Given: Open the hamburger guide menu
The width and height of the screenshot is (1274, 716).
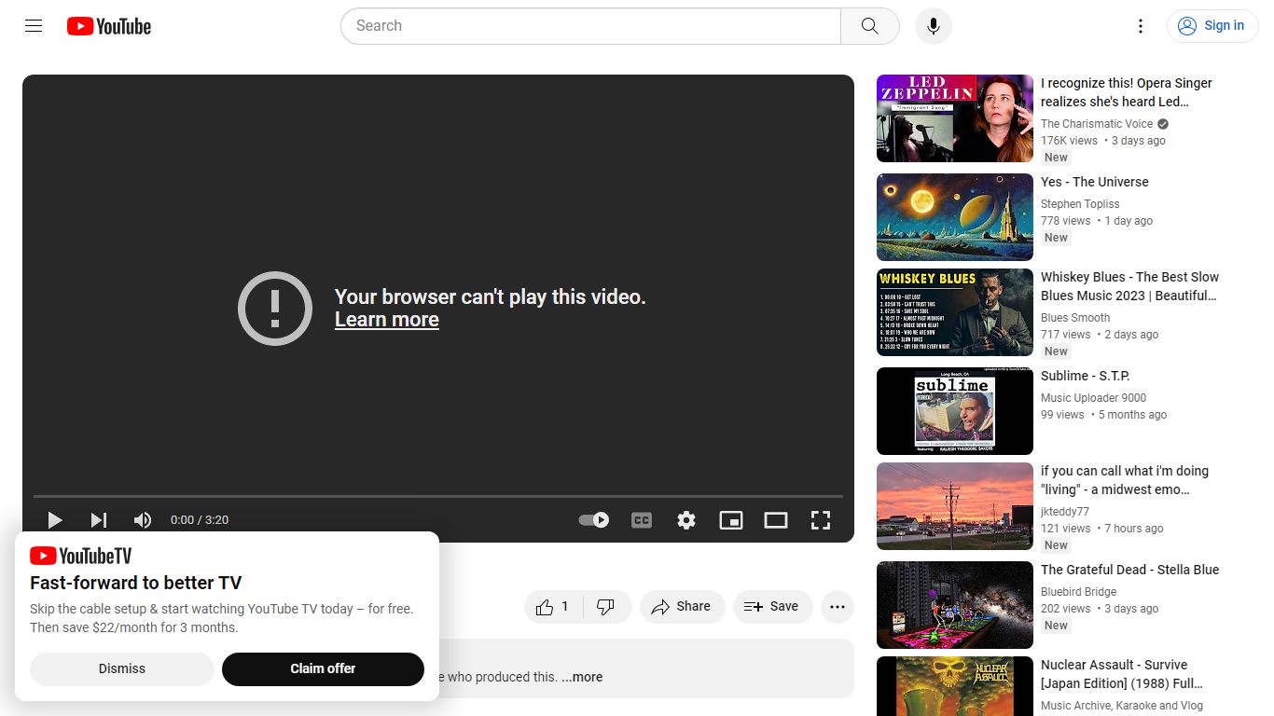Looking at the screenshot, I should click(34, 26).
